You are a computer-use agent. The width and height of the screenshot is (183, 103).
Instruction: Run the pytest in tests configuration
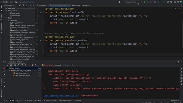click(x=141, y=2)
